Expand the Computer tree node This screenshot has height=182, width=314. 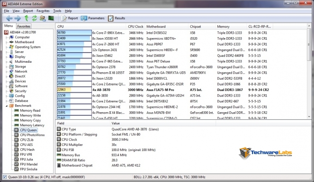click(7, 37)
